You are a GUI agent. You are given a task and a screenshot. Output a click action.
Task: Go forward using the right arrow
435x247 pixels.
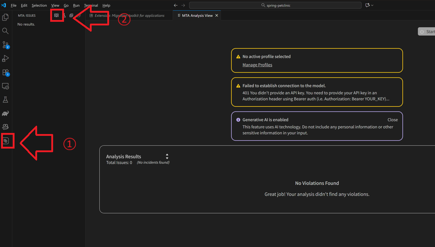pos(183,5)
